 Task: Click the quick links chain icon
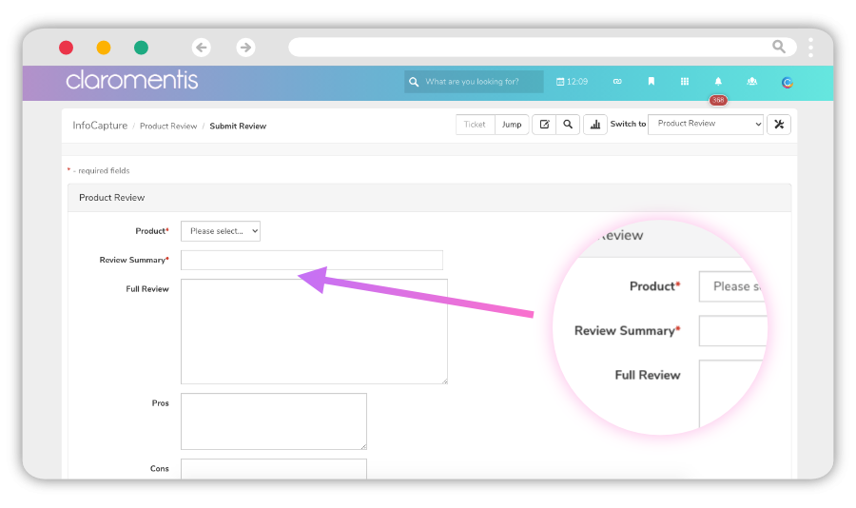[617, 82]
